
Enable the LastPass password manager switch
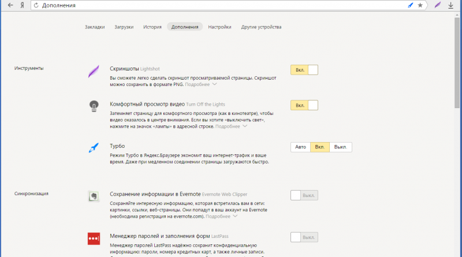[304, 237]
